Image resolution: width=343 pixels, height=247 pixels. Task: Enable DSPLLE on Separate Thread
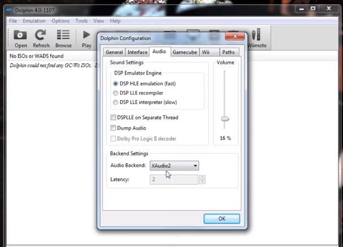pyautogui.click(x=113, y=118)
